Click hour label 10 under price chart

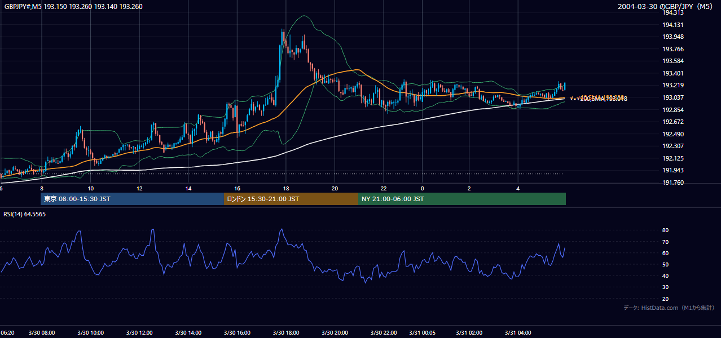tap(91, 189)
